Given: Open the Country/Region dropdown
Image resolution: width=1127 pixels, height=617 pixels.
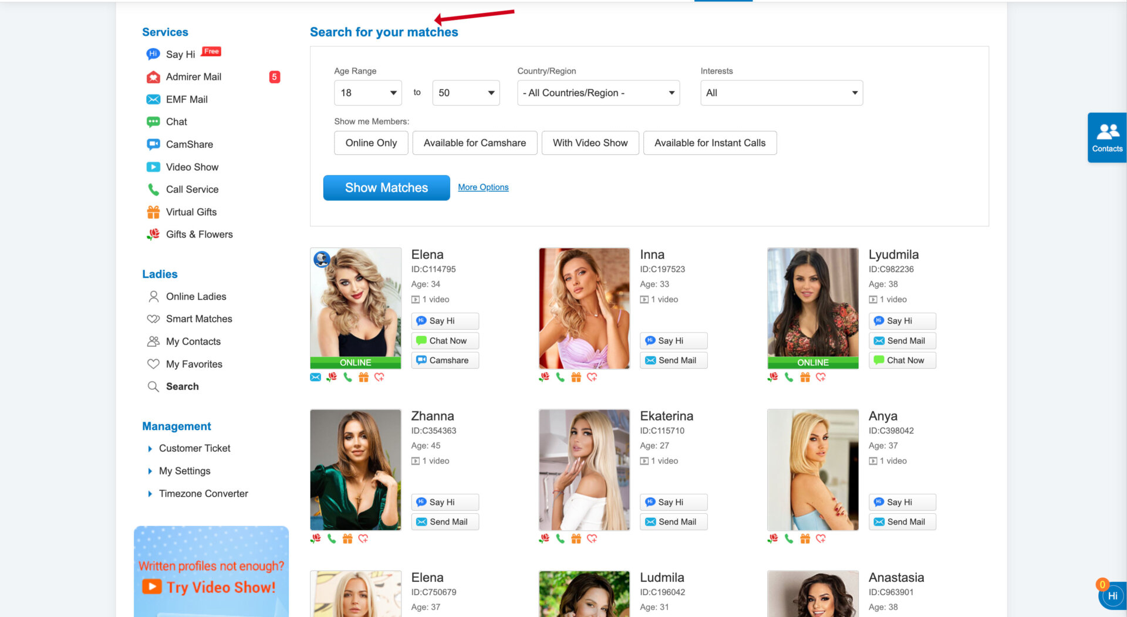Looking at the screenshot, I should point(598,92).
